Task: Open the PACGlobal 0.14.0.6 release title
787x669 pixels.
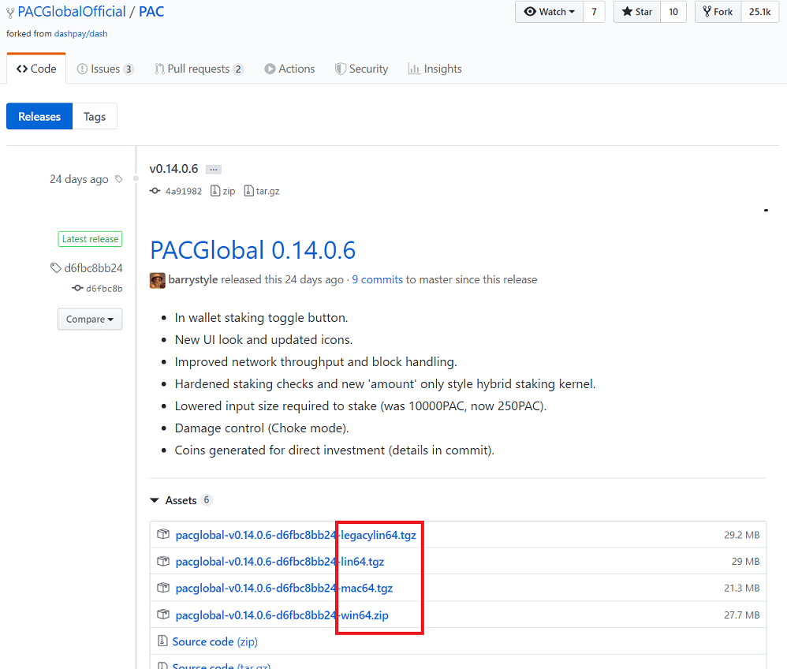Action: click(252, 250)
